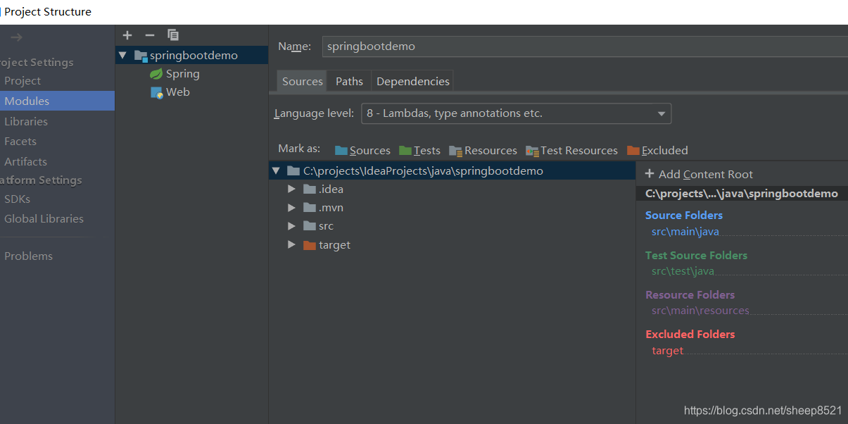Click the green Tests folder icon
Screen dimensions: 848x424
405,150
